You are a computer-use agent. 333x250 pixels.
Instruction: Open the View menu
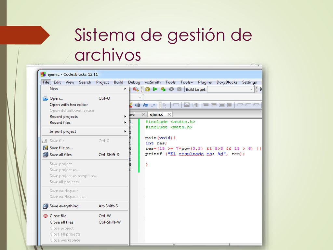point(70,82)
